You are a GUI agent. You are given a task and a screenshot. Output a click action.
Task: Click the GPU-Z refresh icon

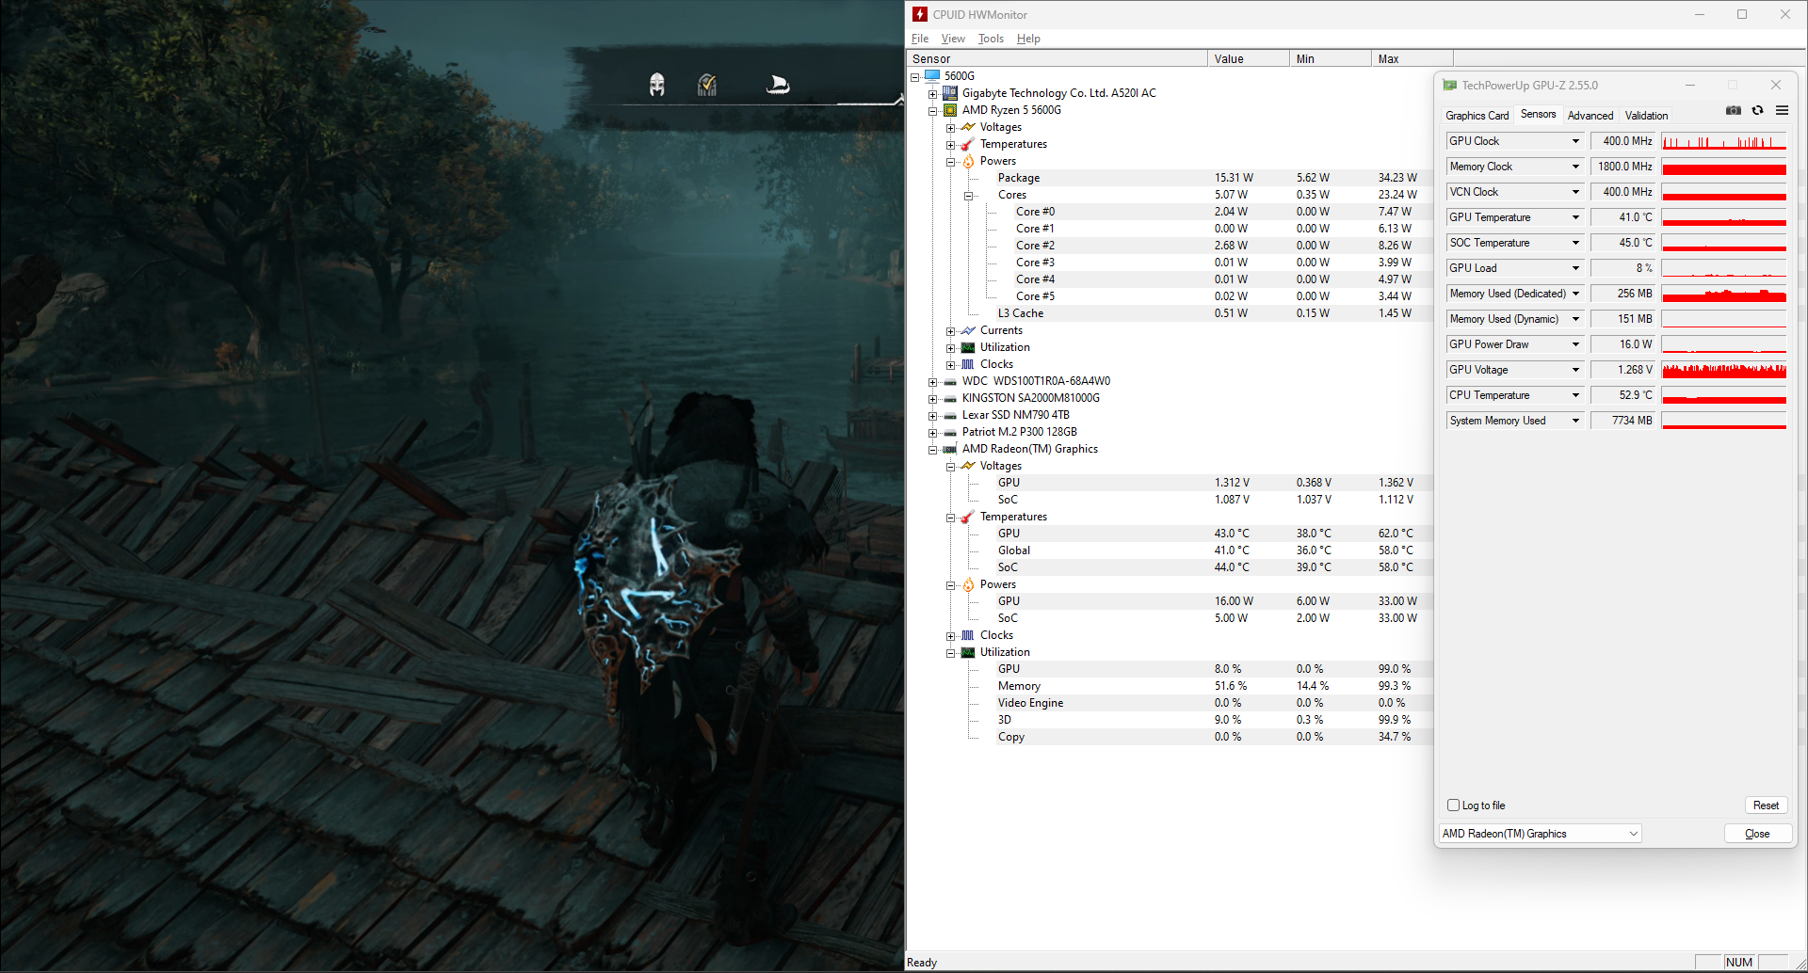[x=1757, y=110]
